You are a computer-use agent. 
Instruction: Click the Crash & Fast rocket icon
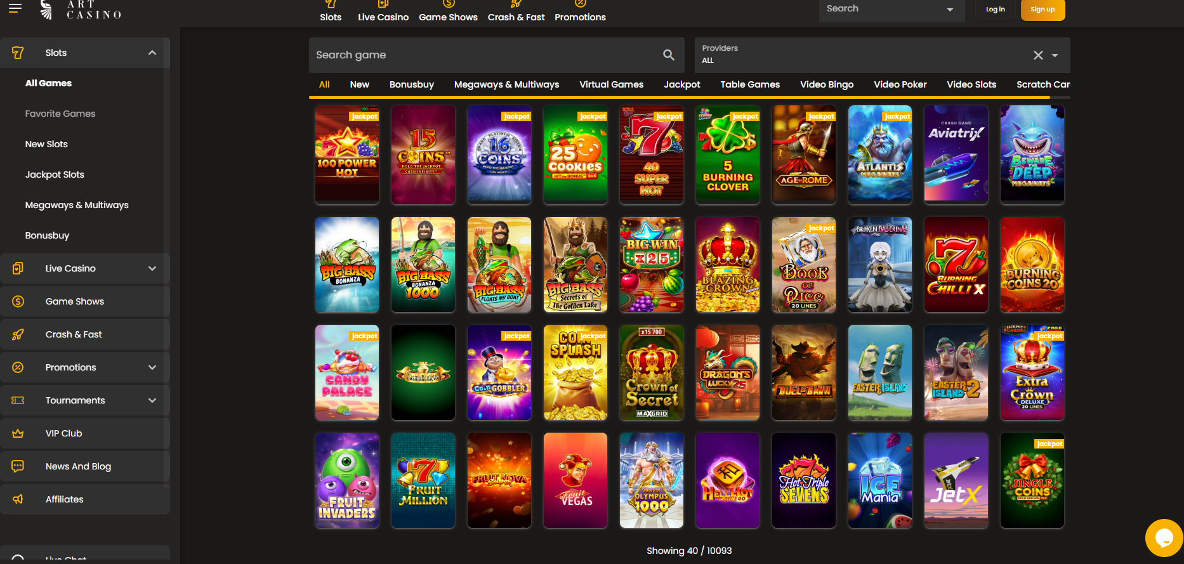tap(18, 334)
